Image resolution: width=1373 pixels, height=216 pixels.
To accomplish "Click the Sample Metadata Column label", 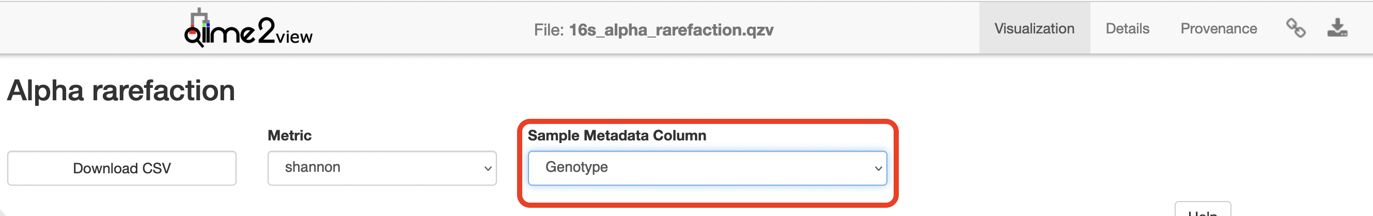I will (x=617, y=135).
